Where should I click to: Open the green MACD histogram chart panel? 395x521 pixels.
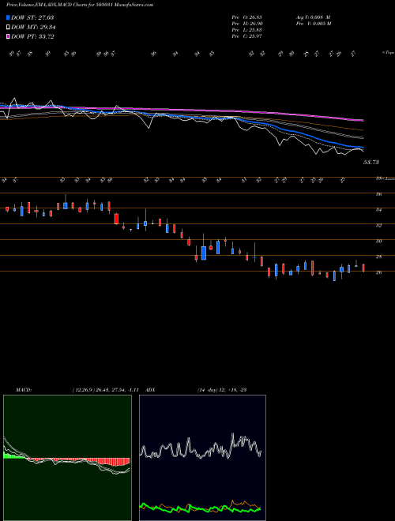(67, 458)
